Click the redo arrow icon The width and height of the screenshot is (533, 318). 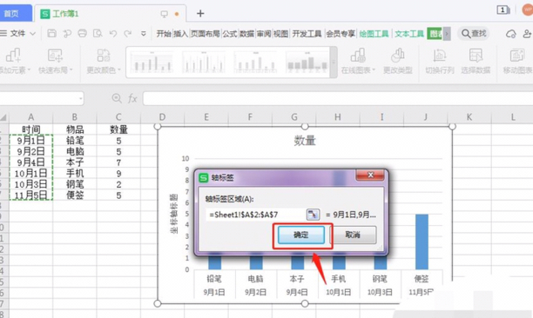point(128,33)
